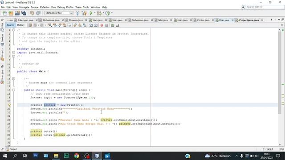The image size is (285, 160).
Task: Switch to the Printer.java tab
Action: coord(203,20)
